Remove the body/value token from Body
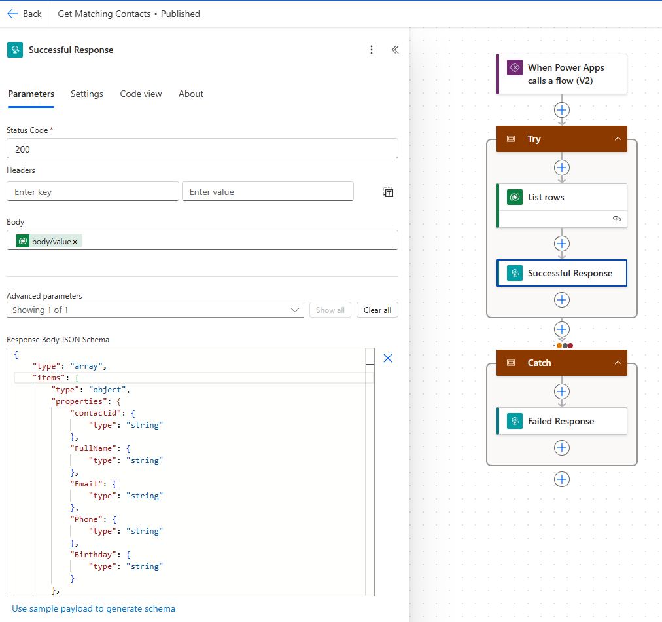 [x=75, y=242]
